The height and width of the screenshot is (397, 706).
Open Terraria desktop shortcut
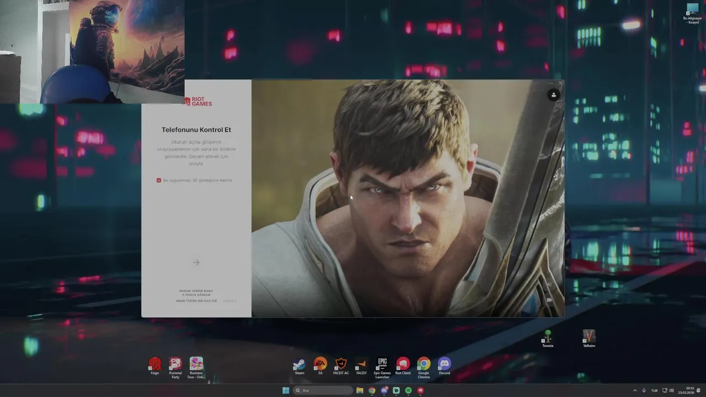click(548, 339)
